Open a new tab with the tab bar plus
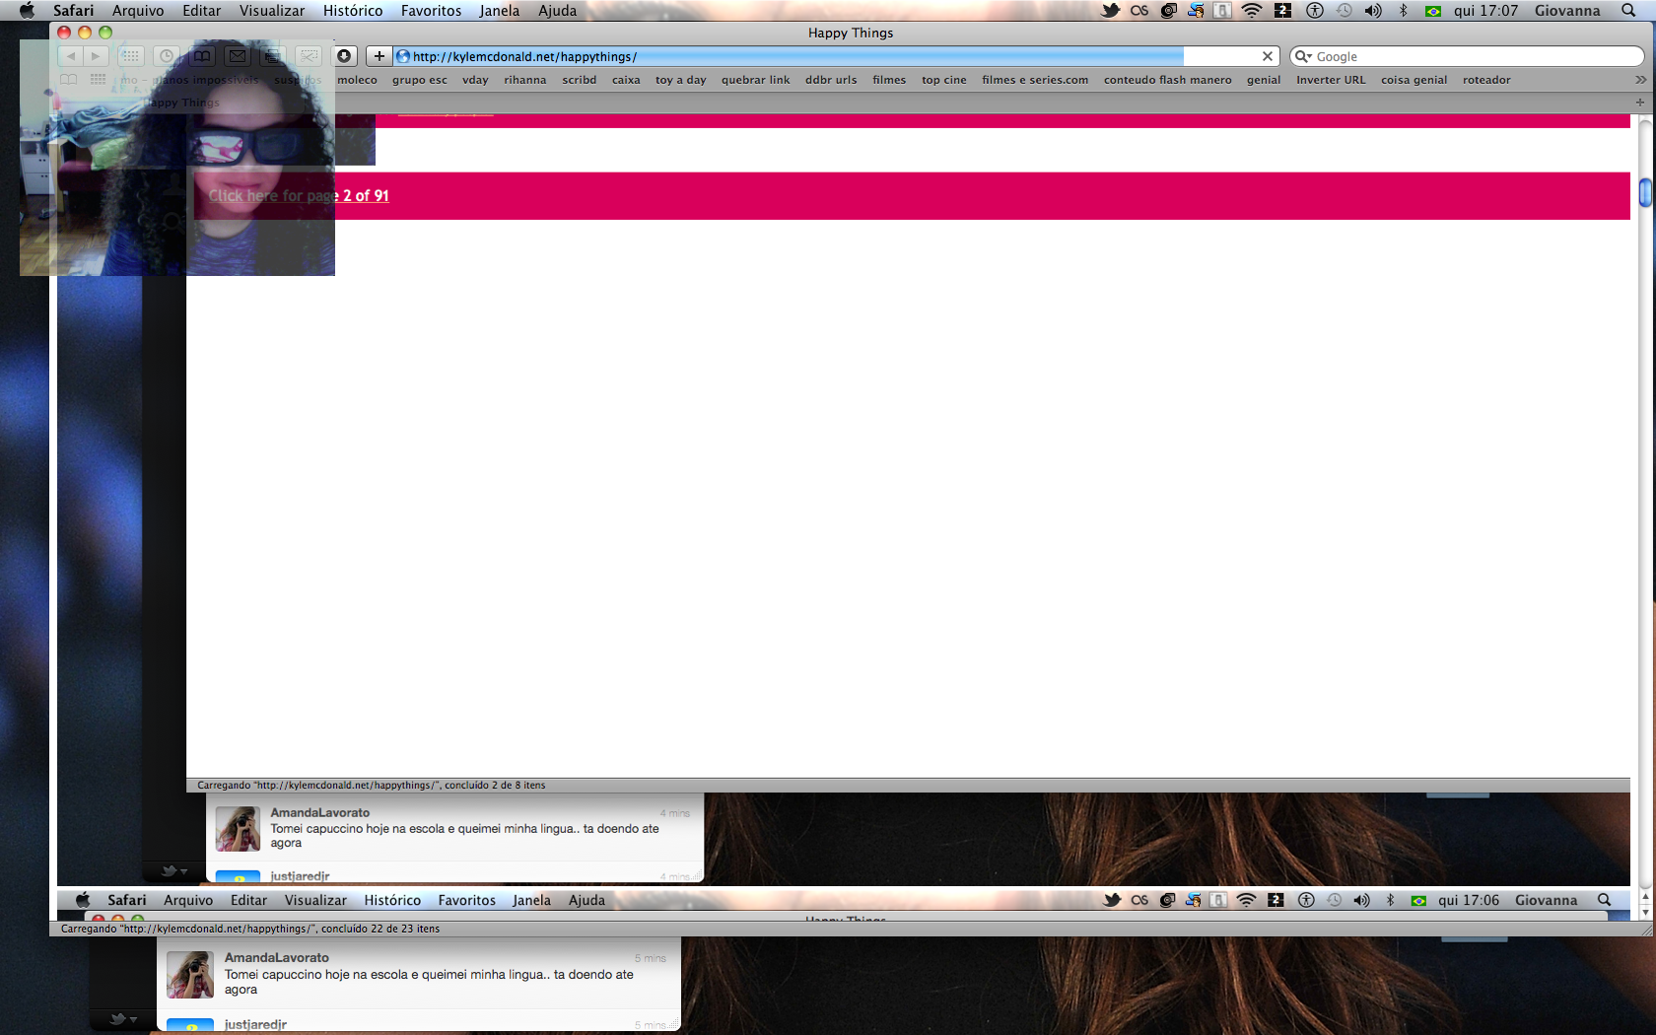 tap(1640, 103)
